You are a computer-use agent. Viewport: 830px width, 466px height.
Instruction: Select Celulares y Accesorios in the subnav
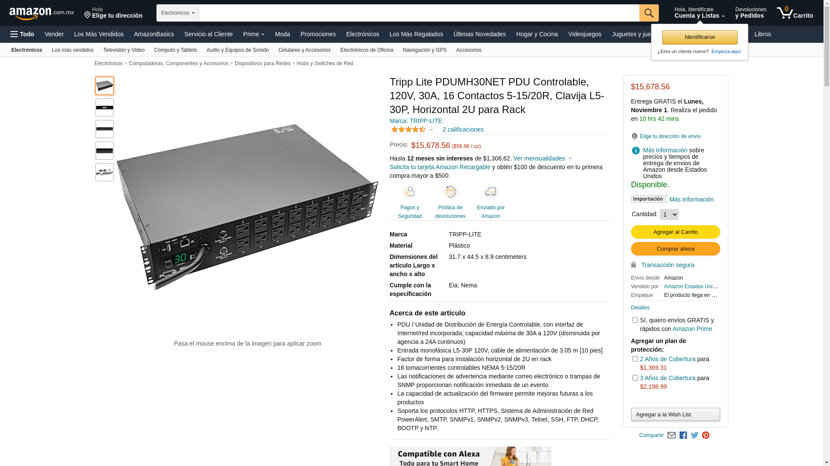coord(304,50)
